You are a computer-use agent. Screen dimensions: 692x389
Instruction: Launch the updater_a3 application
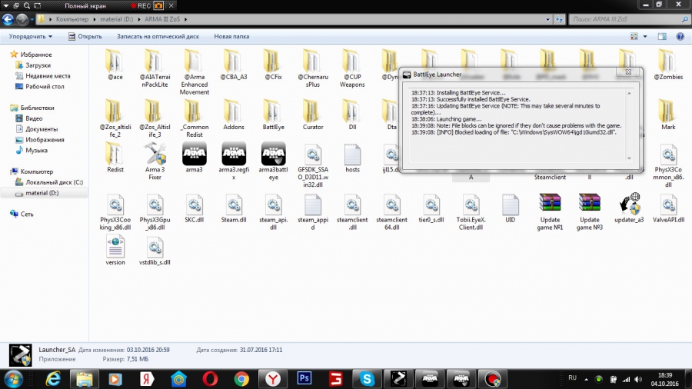coord(629,208)
